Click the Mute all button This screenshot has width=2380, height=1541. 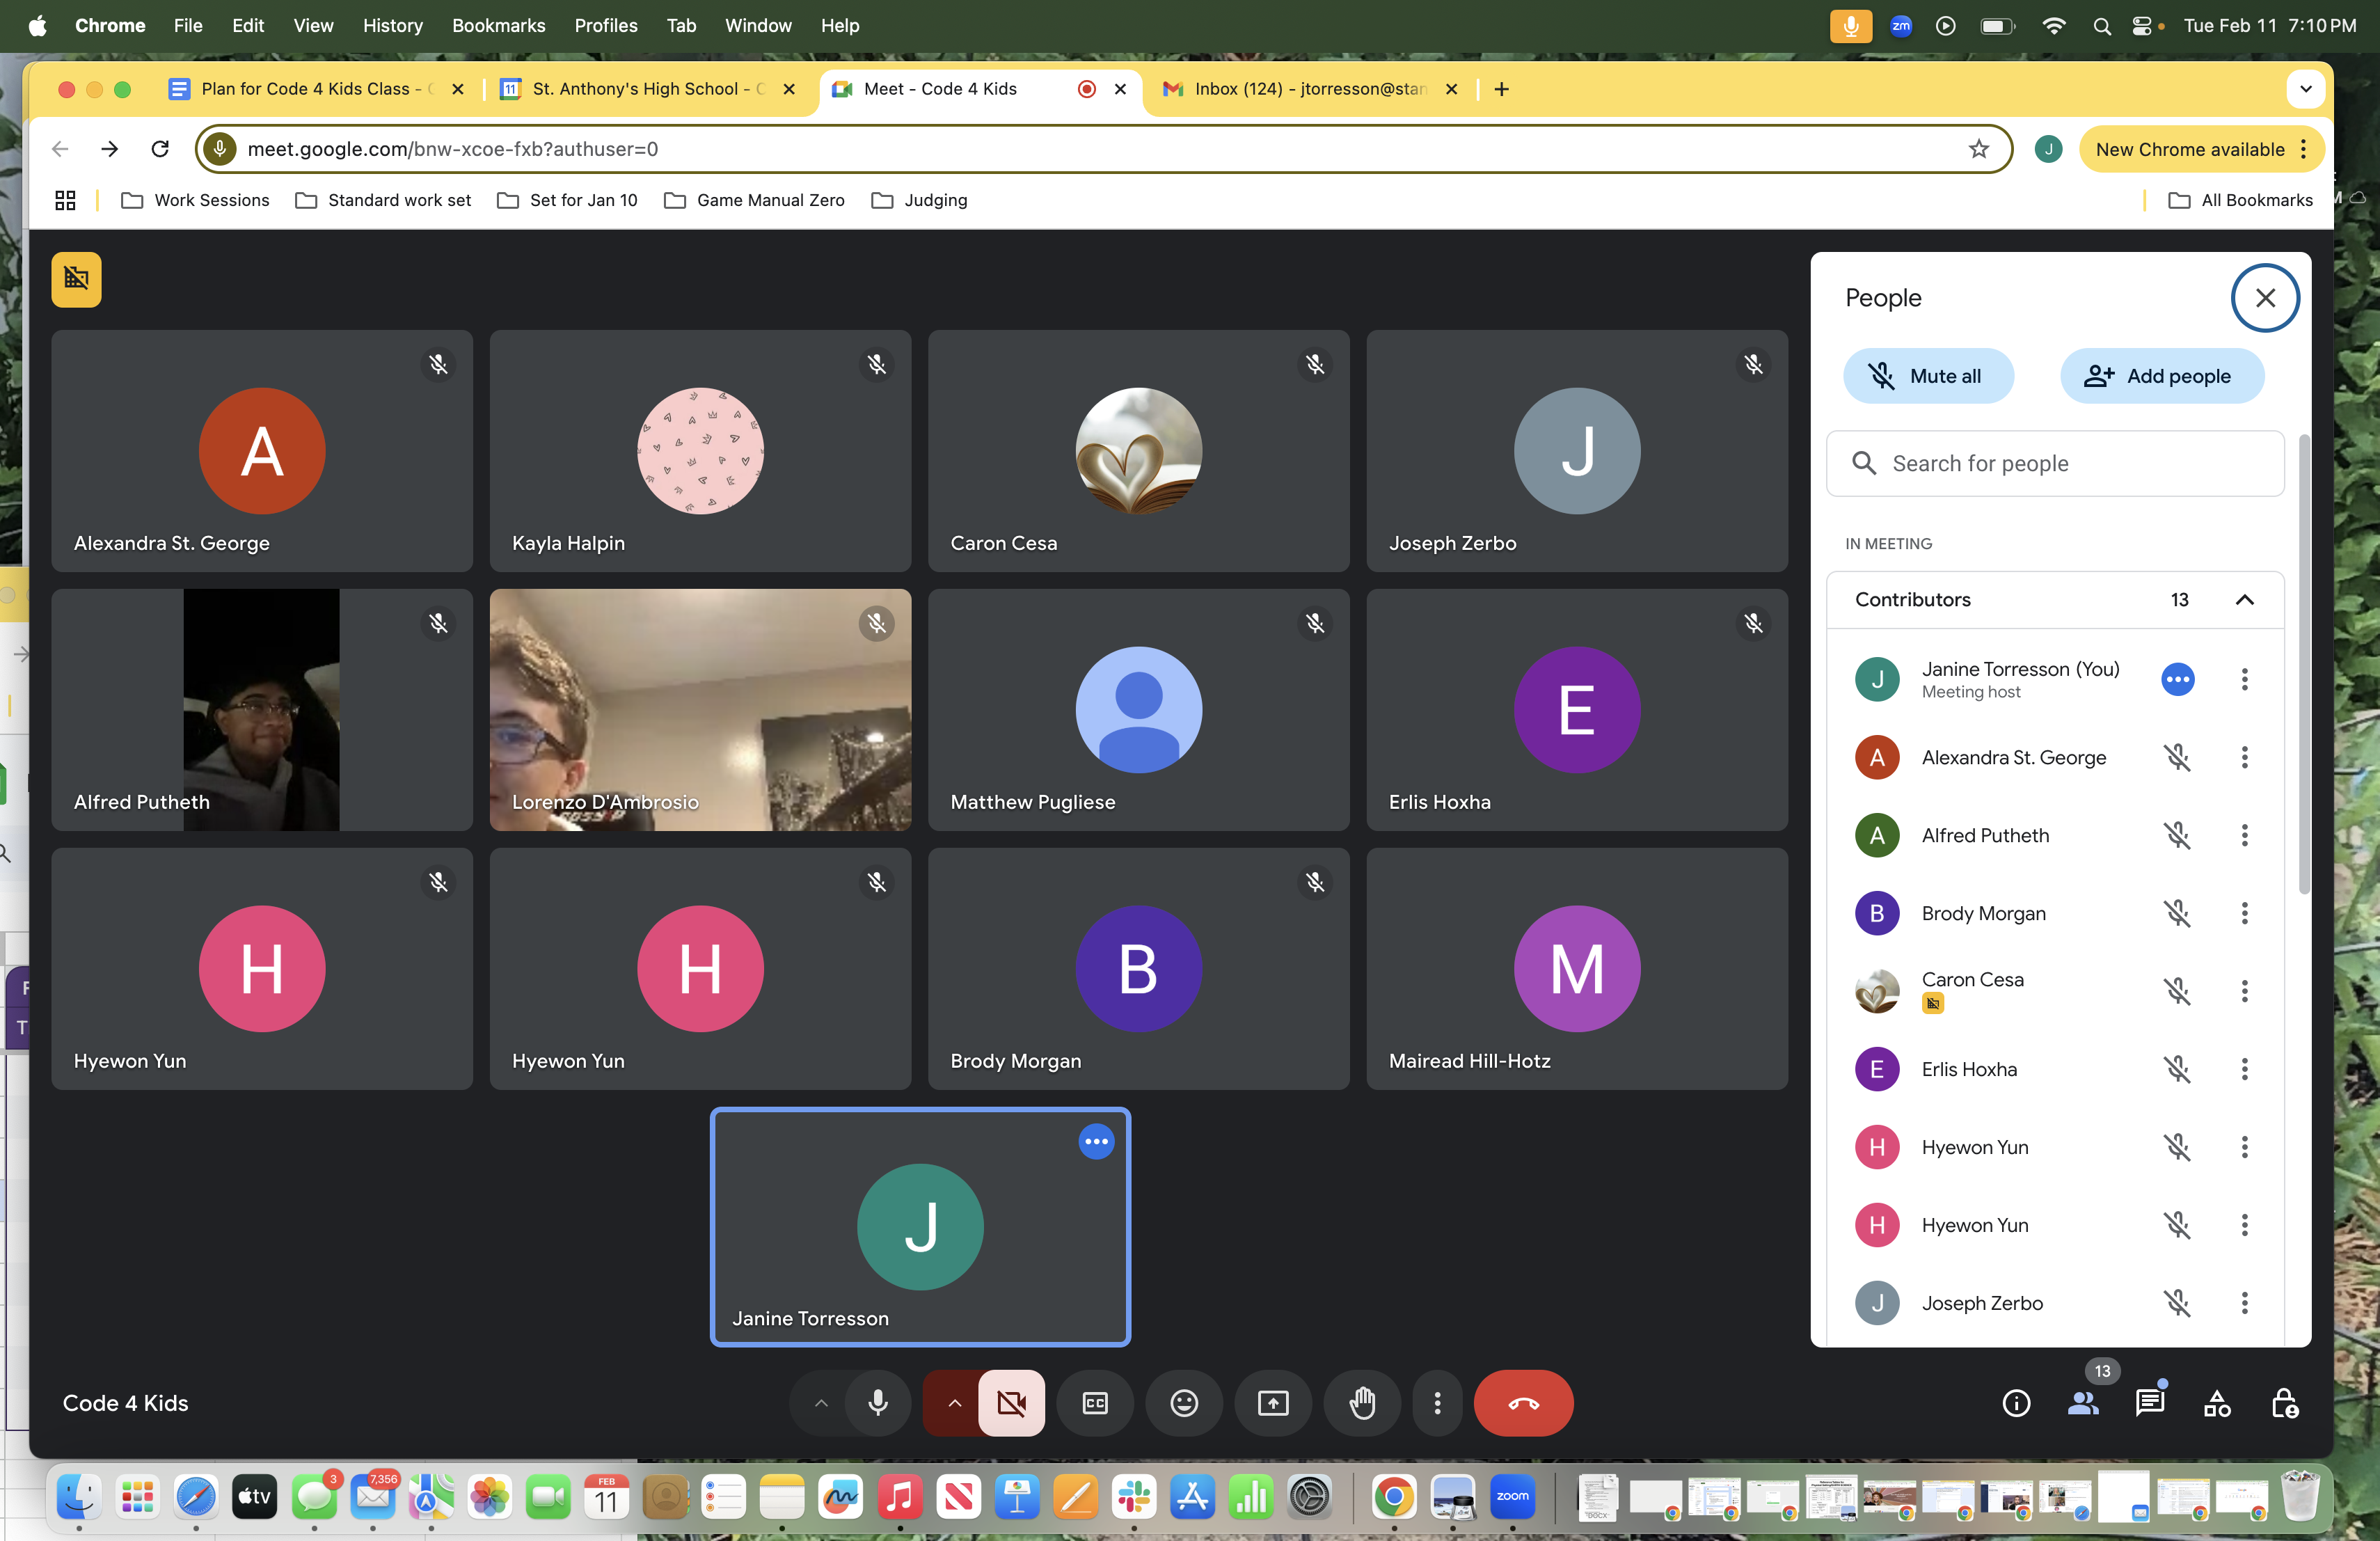(1928, 376)
